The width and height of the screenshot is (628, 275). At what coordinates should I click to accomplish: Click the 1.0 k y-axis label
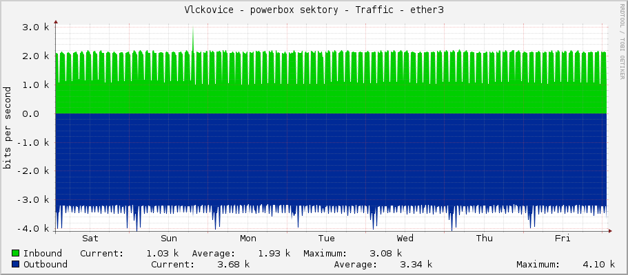(x=36, y=85)
